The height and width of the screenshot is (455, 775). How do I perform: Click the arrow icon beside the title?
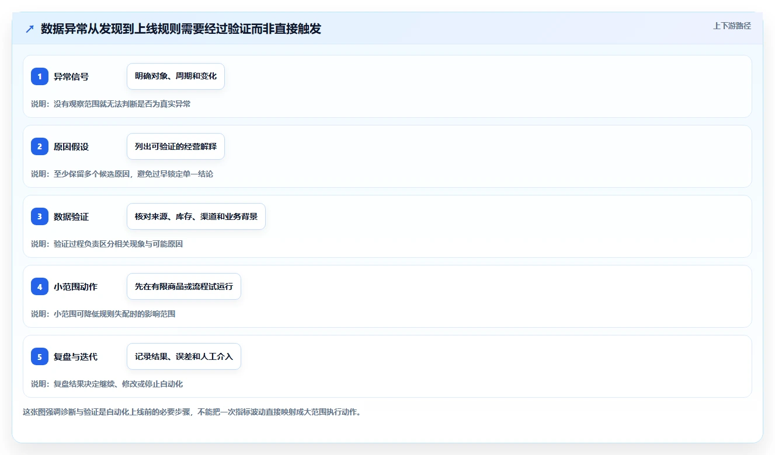30,29
